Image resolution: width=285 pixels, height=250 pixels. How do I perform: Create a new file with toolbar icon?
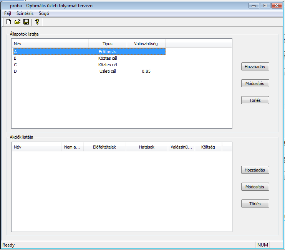tap(8, 22)
